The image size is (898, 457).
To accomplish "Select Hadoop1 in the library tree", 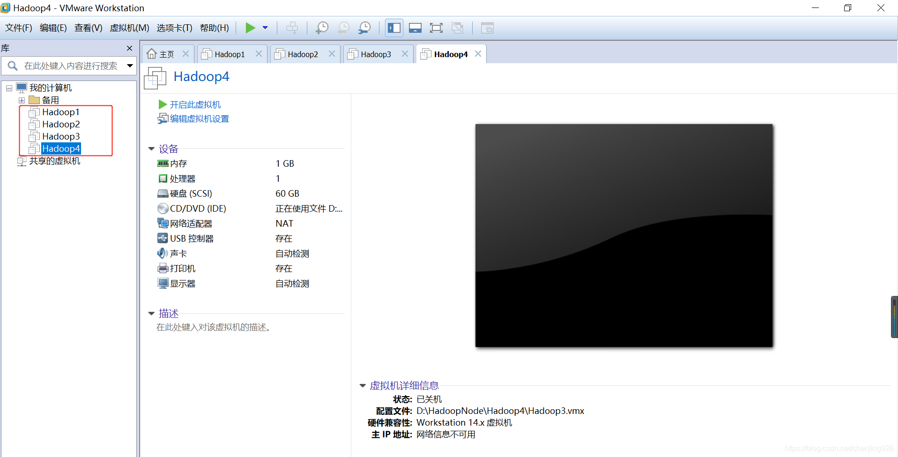I will point(61,112).
